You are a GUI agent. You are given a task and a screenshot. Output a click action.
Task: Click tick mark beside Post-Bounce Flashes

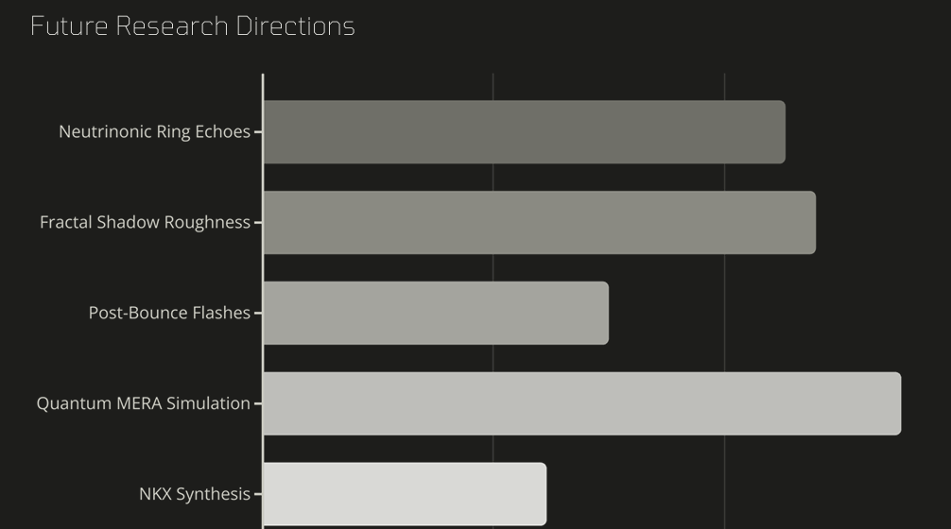(x=258, y=314)
